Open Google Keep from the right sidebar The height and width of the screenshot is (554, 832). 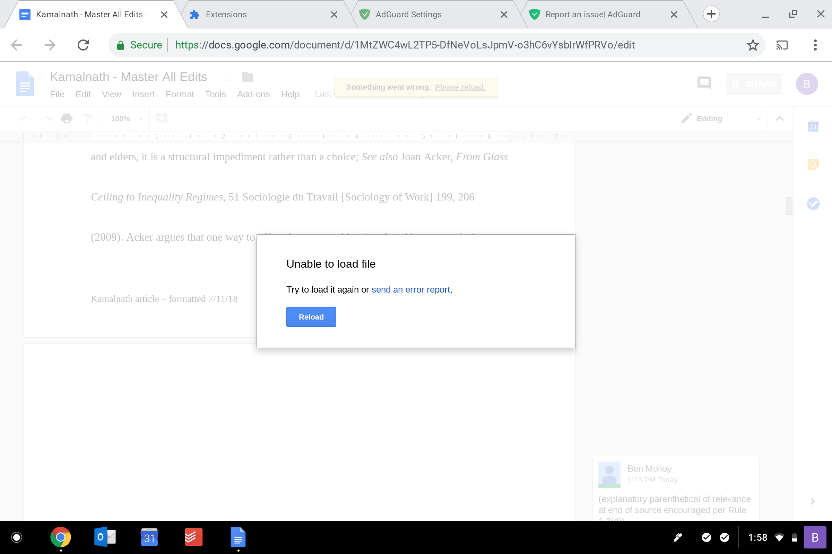(x=813, y=163)
